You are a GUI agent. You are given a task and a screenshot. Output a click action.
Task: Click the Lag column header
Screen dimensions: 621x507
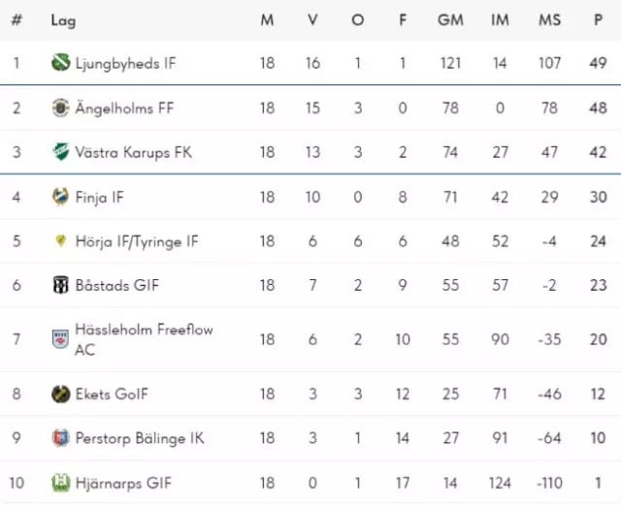63,20
